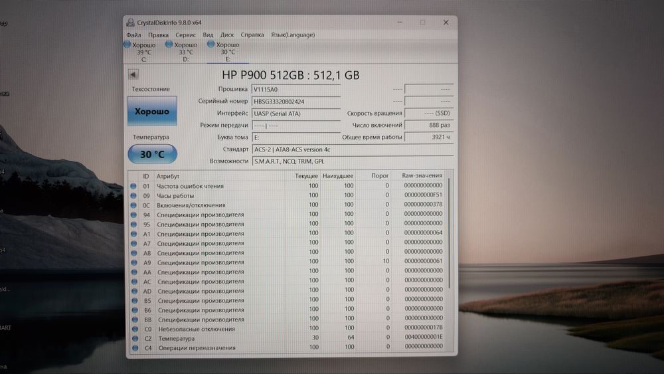The height and width of the screenshot is (374, 664).
Task: Click the Атрибут column header
Action: pos(168,176)
